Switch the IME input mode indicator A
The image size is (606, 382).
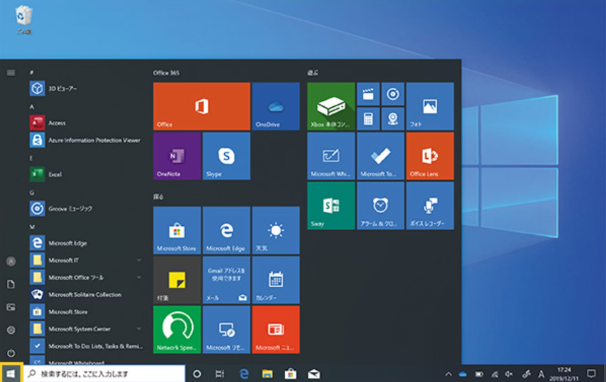[541, 374]
